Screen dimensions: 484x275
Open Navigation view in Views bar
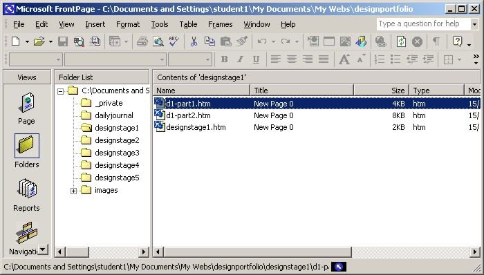pos(26,238)
